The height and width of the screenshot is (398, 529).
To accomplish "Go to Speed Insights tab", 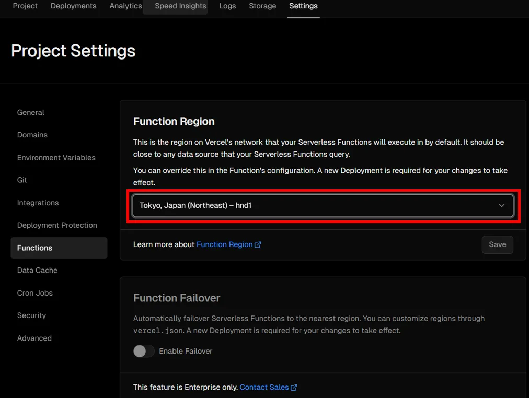I will (180, 6).
